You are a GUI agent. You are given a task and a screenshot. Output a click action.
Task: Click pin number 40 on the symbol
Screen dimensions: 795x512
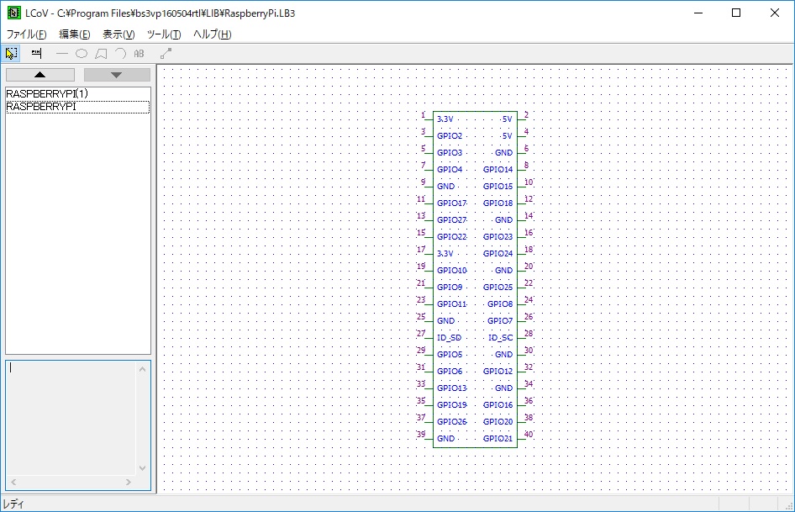(529, 434)
